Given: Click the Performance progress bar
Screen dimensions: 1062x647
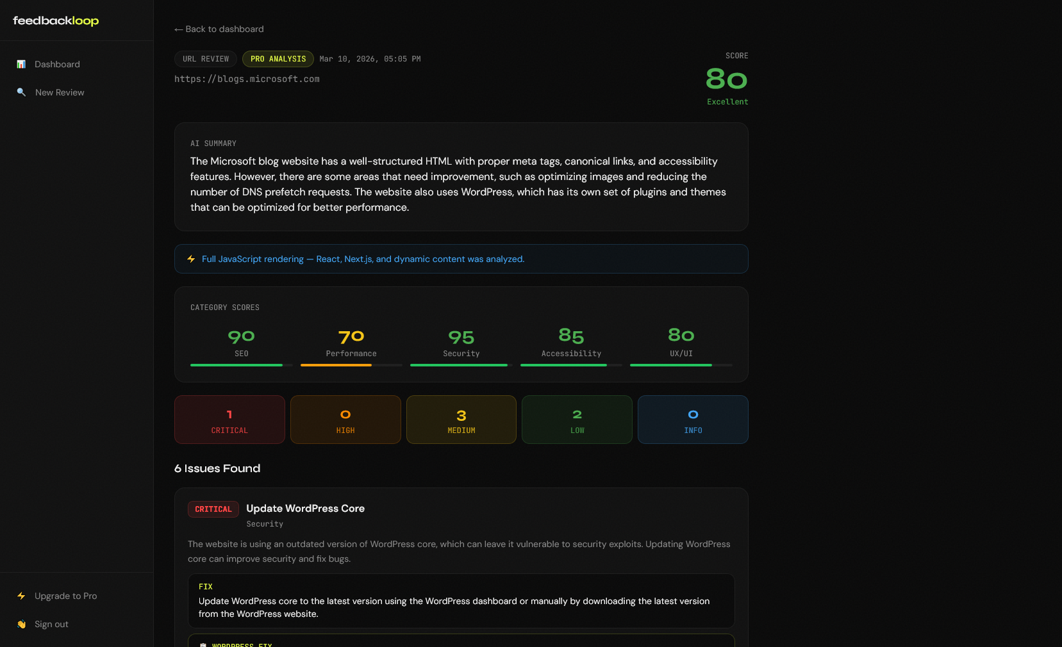Looking at the screenshot, I should 351,365.
